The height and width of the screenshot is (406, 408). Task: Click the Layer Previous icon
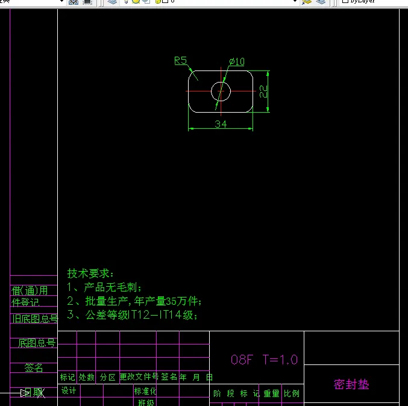point(321,2)
